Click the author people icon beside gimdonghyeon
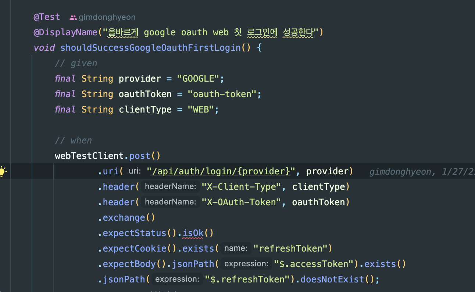 click(73, 17)
